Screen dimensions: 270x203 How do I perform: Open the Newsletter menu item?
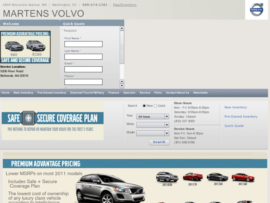(x=201, y=93)
